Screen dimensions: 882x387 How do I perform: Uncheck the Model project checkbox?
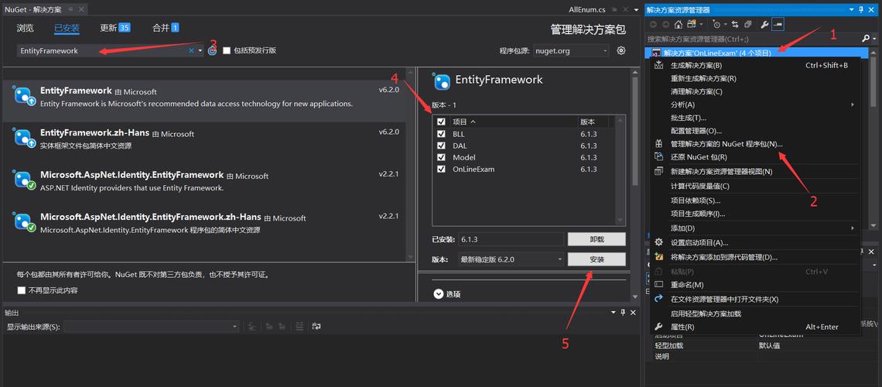pos(441,157)
